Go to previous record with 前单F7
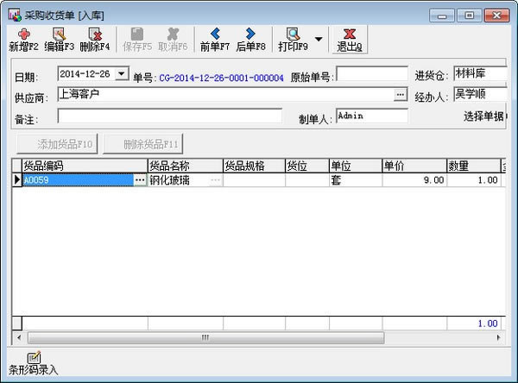The height and width of the screenshot is (383, 518). coord(215,35)
